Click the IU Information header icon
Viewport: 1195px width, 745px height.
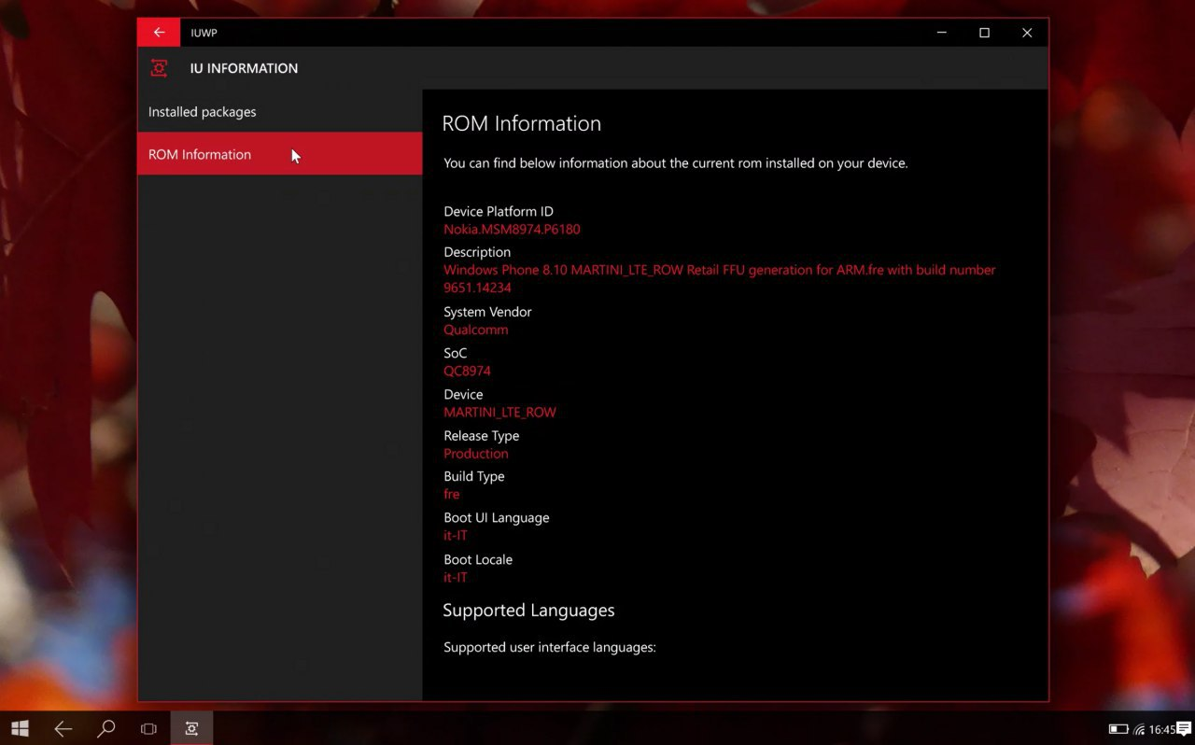pyautogui.click(x=160, y=68)
